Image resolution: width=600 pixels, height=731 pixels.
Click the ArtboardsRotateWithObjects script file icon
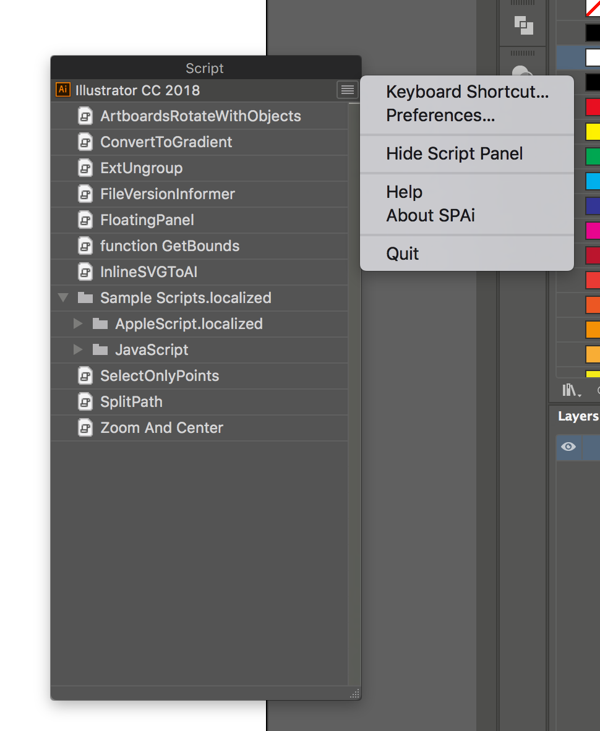pos(85,116)
